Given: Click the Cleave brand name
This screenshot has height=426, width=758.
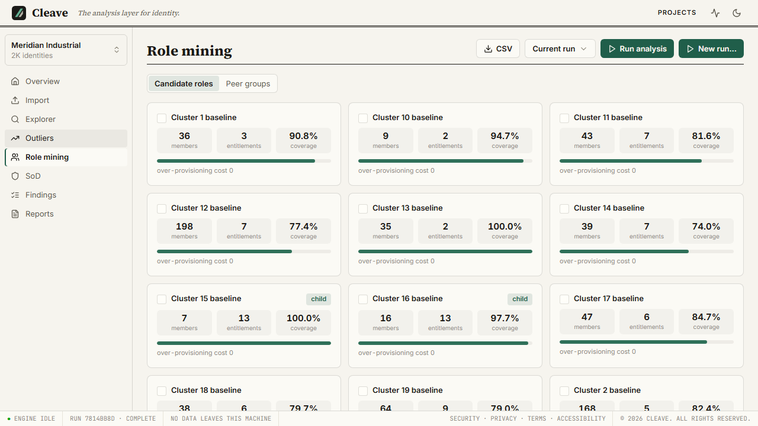Looking at the screenshot, I should (x=50, y=13).
